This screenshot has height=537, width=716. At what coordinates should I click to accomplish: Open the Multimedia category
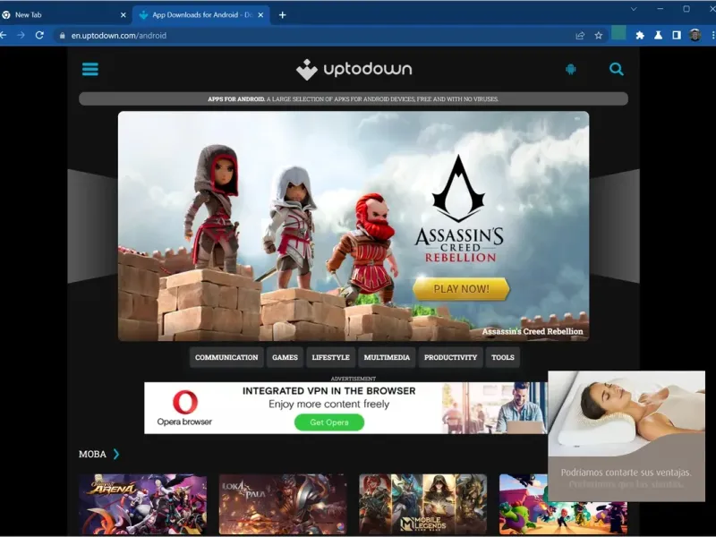387,357
